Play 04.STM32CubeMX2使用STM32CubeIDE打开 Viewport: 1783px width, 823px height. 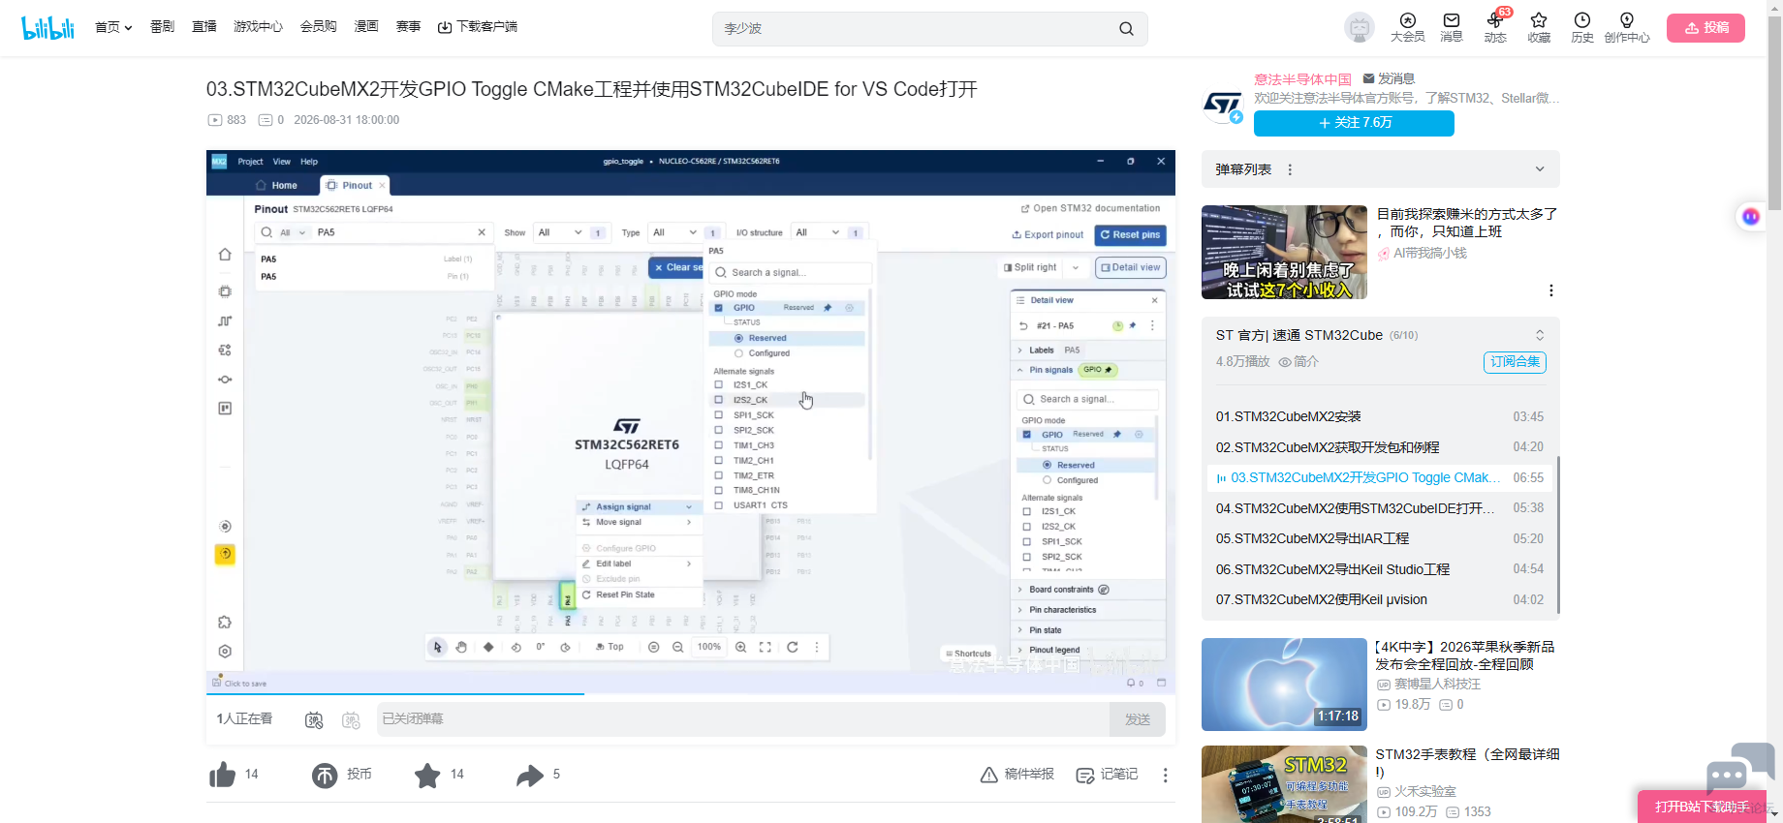1380,508
